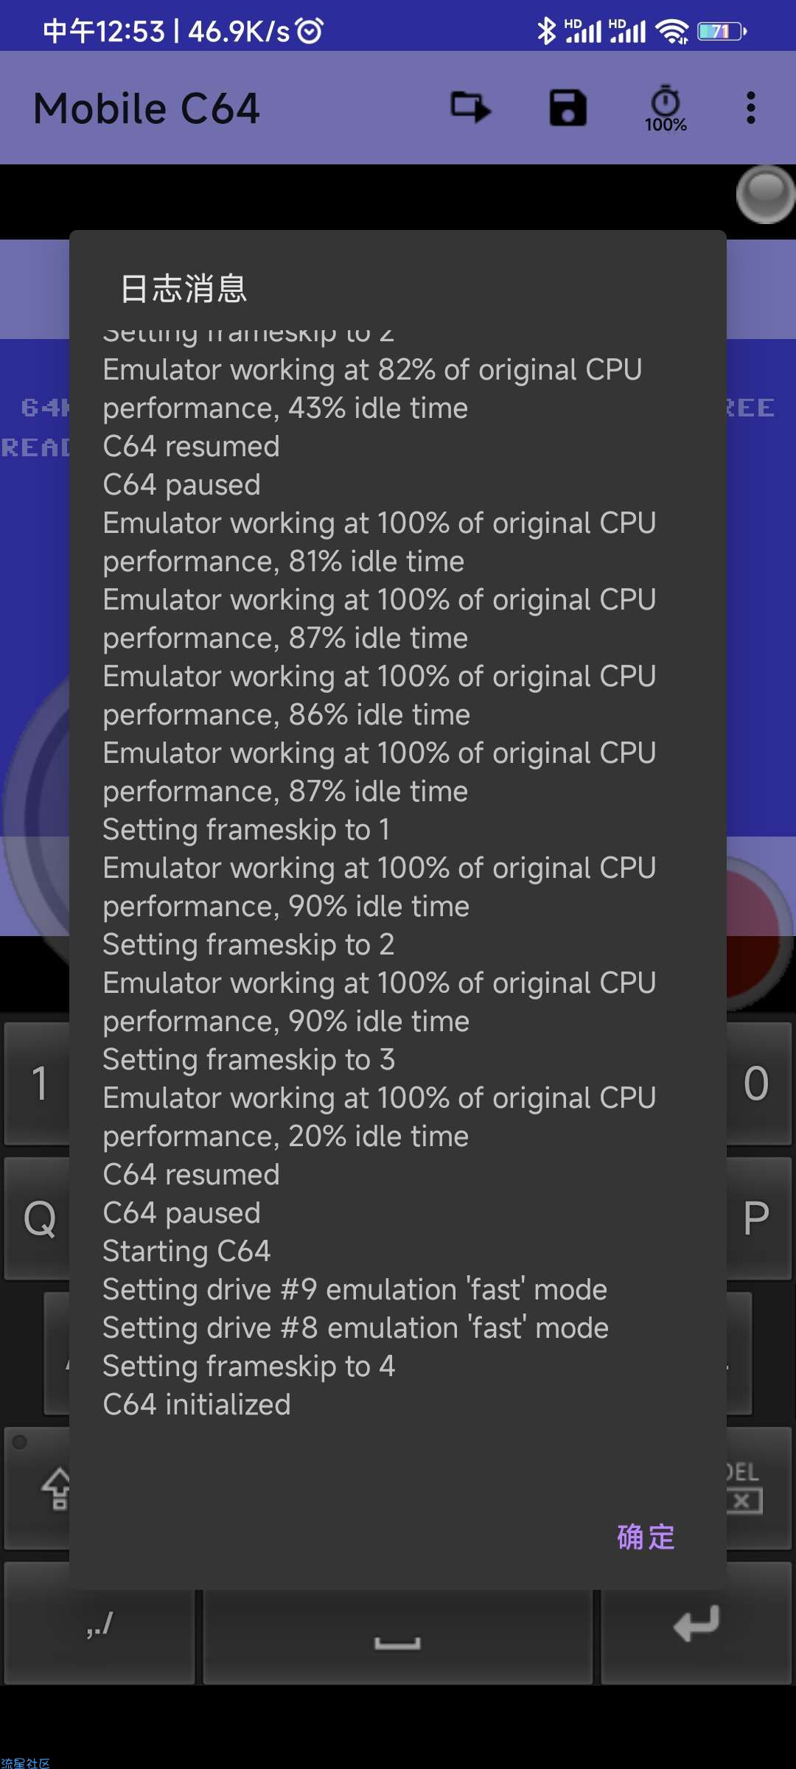Tap the P key on keyboard
Screen dimensions: 796x1769
tap(758, 1218)
